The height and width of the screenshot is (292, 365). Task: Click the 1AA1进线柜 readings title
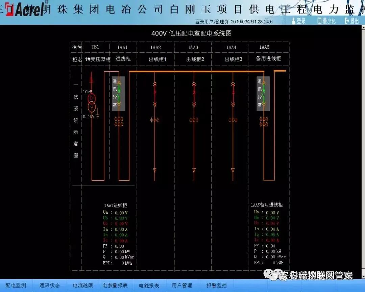(116, 205)
